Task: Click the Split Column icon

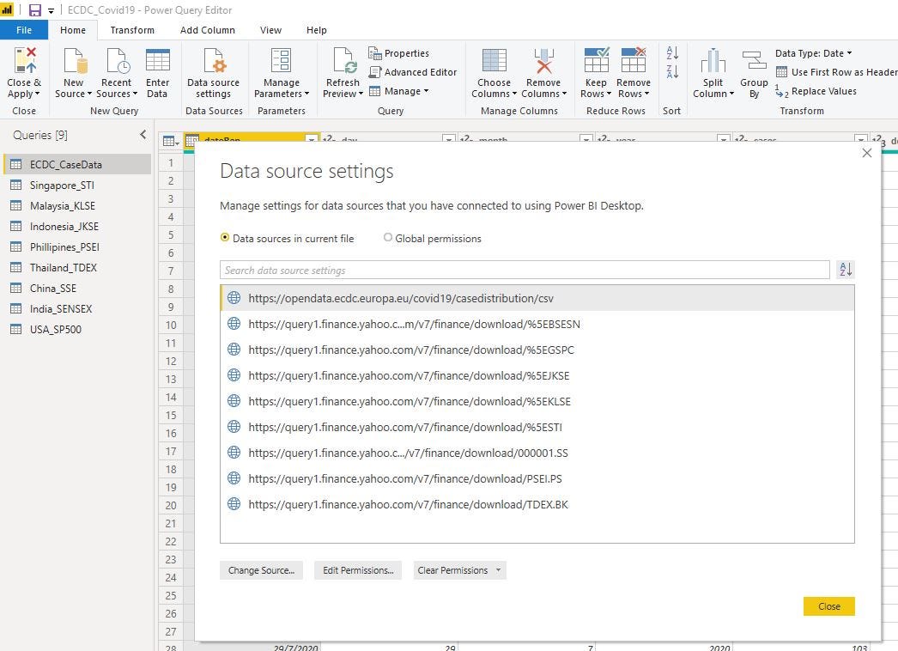Action: 713,61
